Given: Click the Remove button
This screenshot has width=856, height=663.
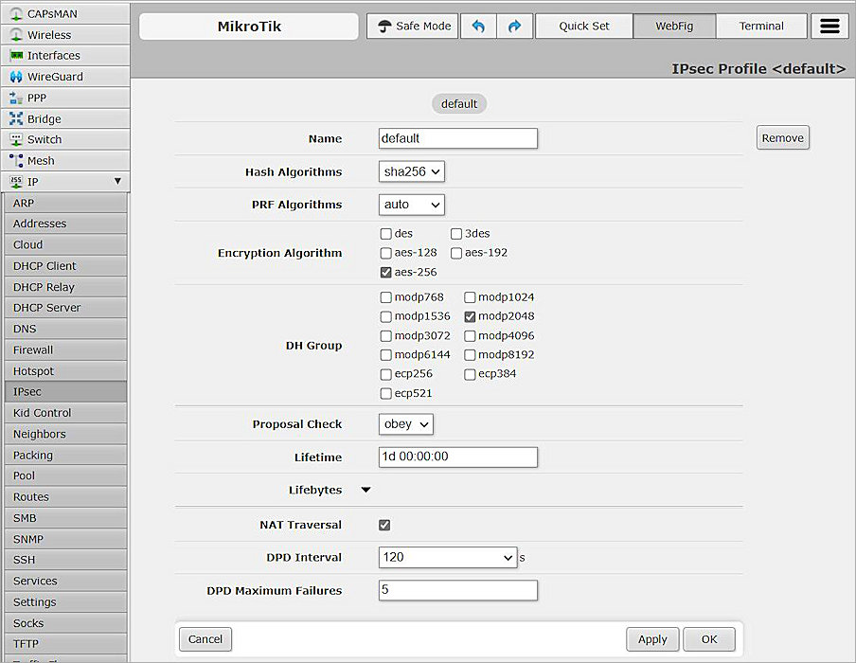Looking at the screenshot, I should tap(782, 138).
